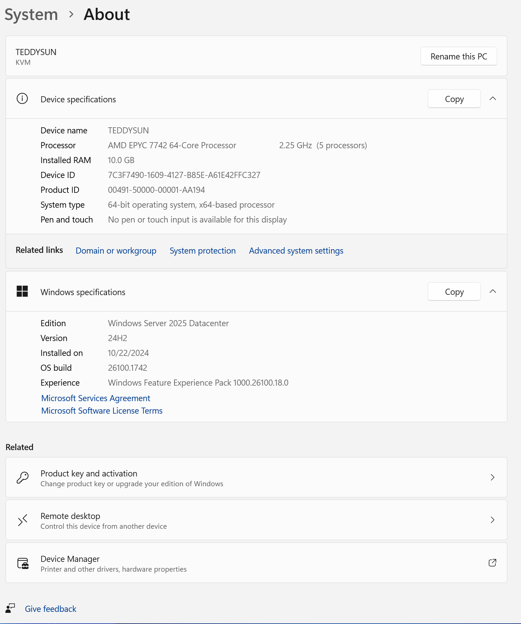Viewport: 521px width, 624px height.
Task: Click Control this device from another device
Action: coord(104,526)
